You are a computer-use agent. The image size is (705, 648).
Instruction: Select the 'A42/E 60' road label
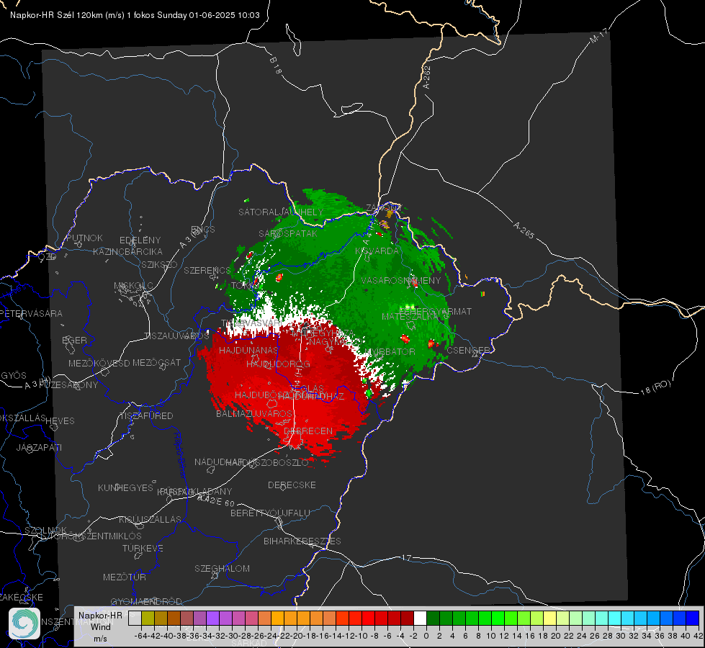coord(216,500)
